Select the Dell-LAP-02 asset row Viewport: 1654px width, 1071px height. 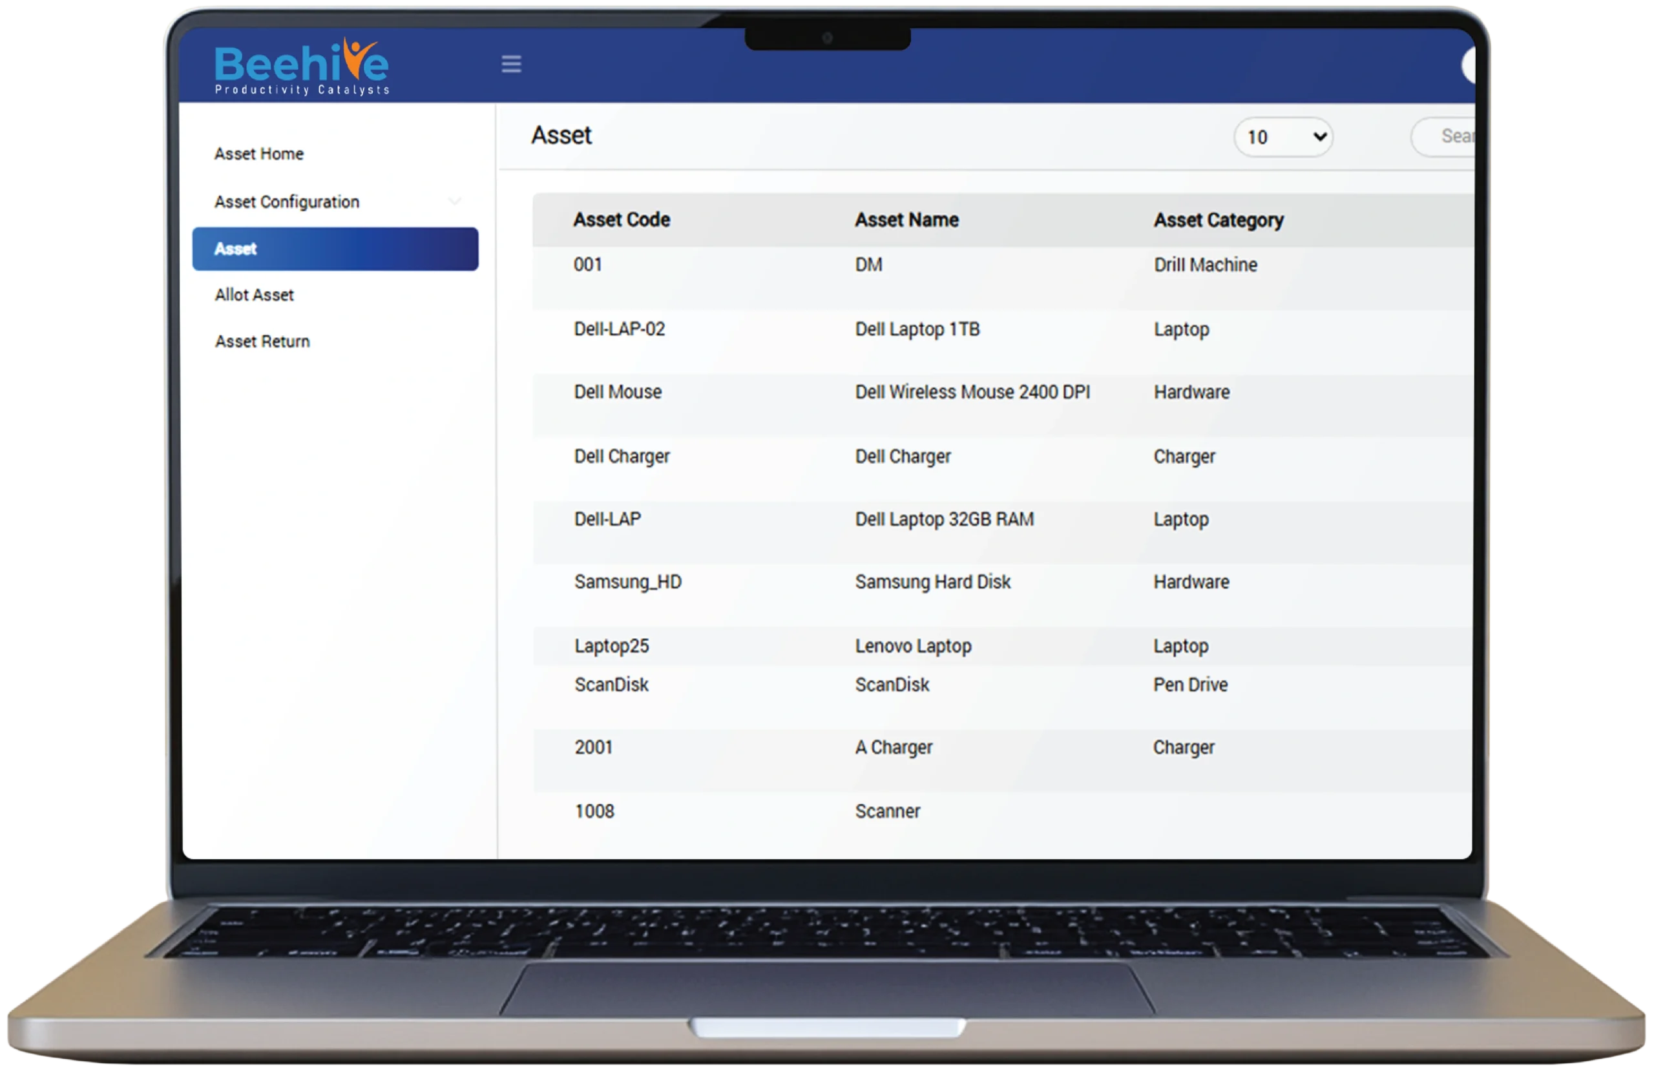point(619,329)
